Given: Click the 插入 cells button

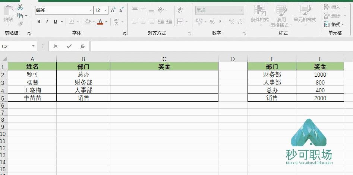Looking at the screenshot, I should tap(332, 7).
